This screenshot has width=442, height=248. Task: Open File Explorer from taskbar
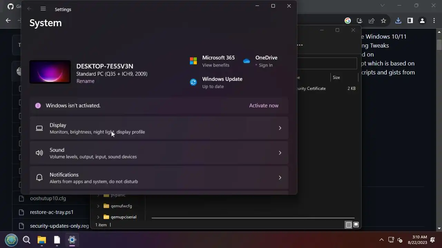pyautogui.click(x=42, y=240)
